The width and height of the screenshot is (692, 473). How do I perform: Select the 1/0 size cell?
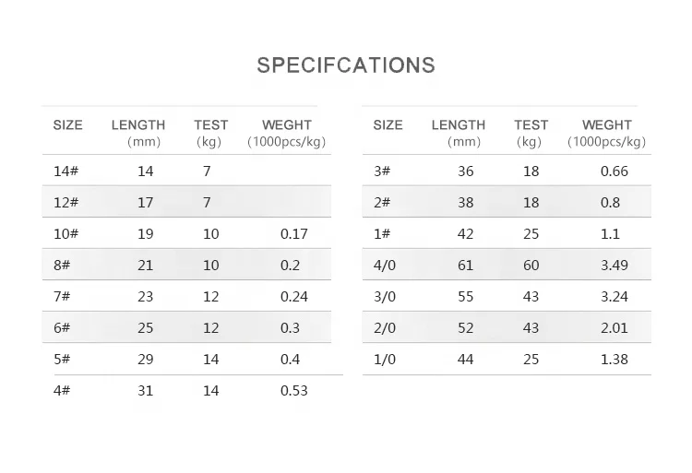[385, 360]
